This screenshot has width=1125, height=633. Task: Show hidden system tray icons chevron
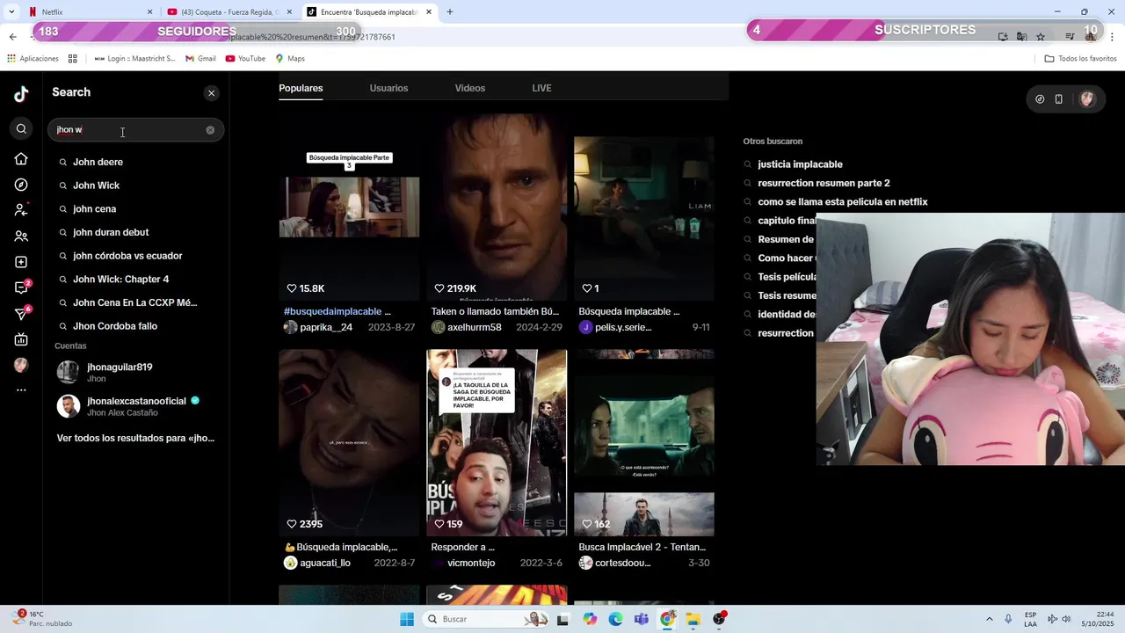[x=989, y=619]
